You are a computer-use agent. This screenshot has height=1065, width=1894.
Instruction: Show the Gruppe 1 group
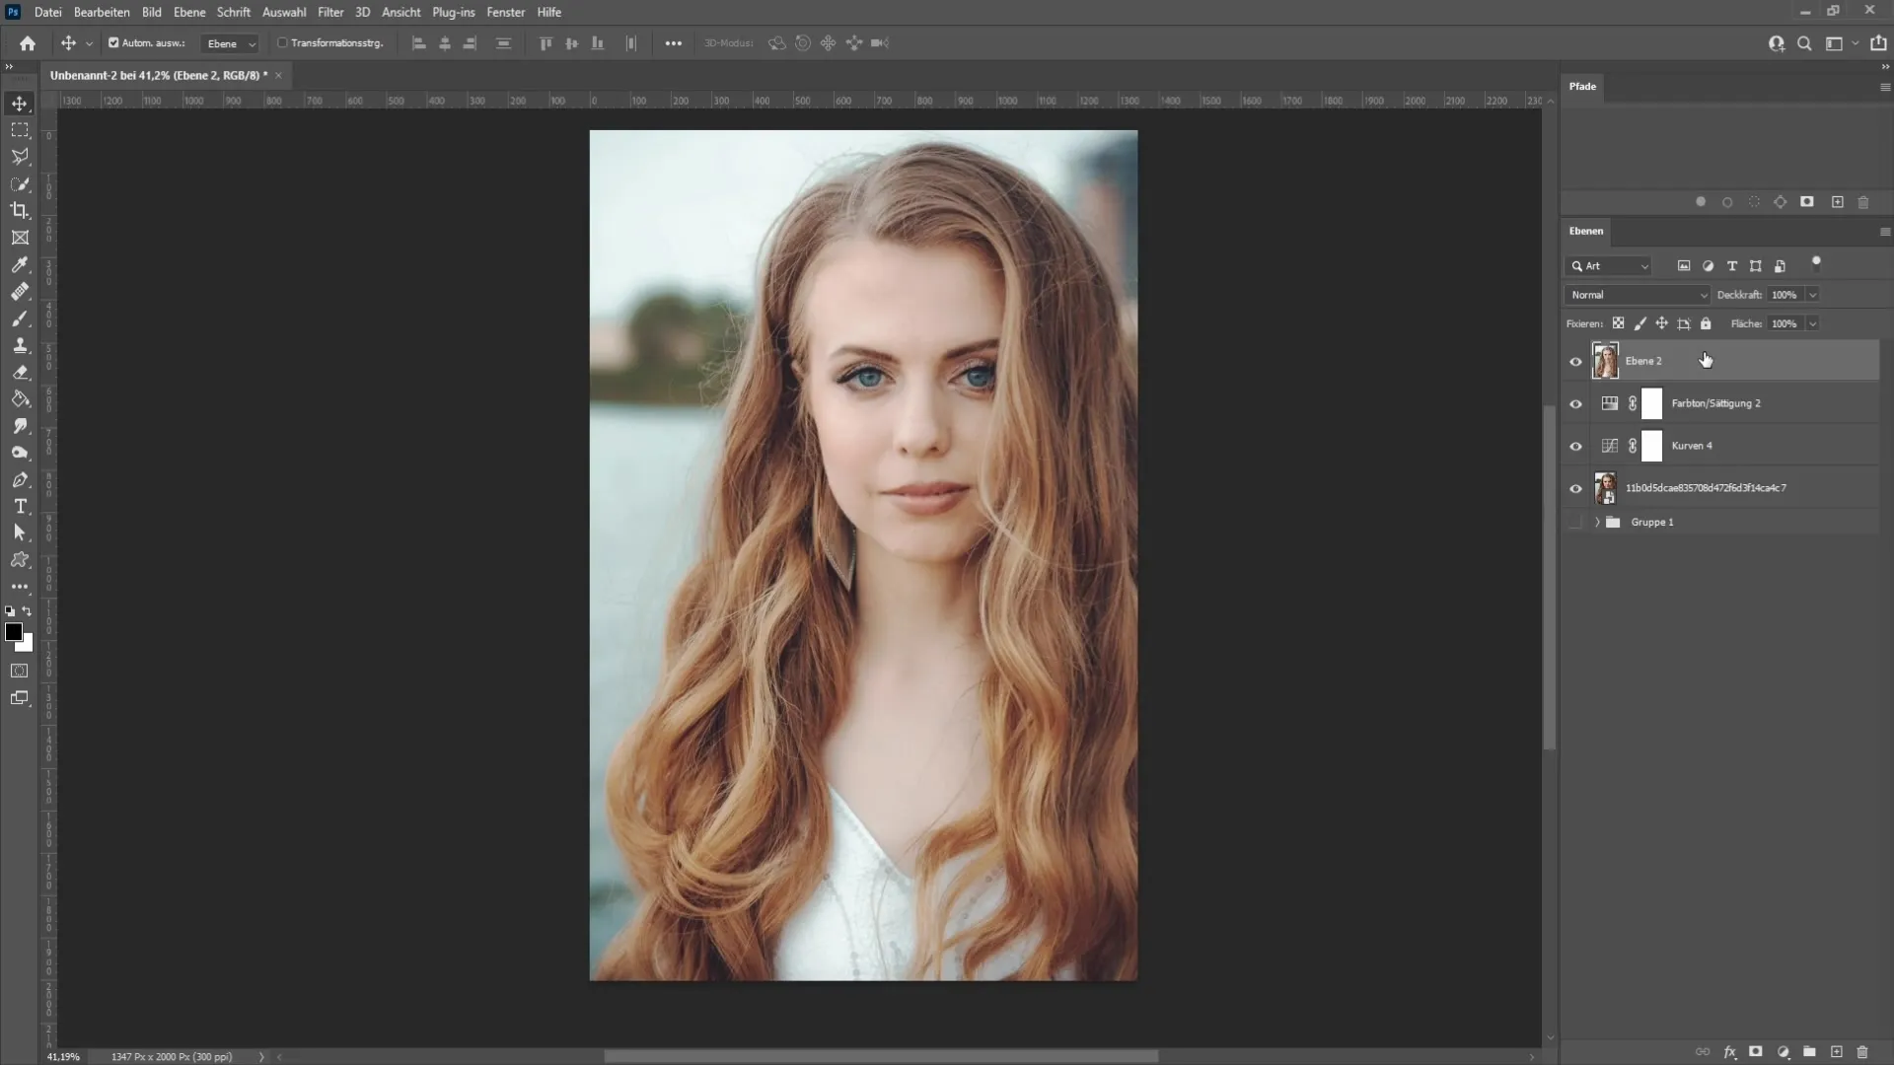(1575, 523)
